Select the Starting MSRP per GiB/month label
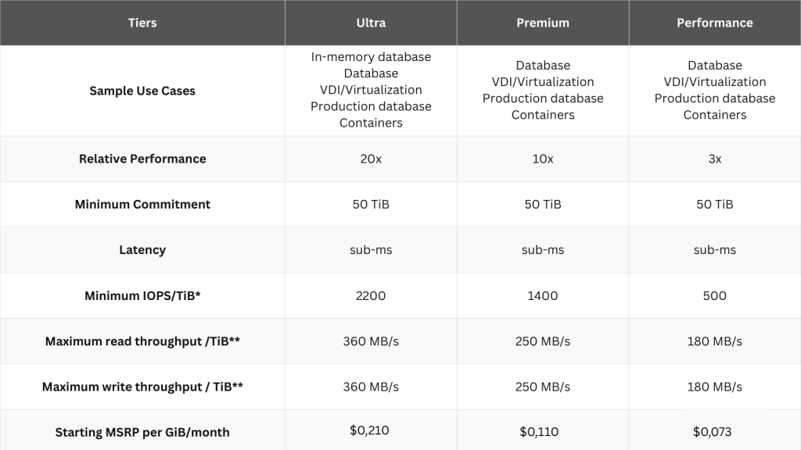801x450 pixels. click(142, 432)
